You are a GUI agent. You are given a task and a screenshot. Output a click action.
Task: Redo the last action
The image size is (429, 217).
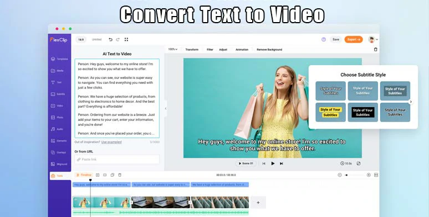[x=118, y=40]
